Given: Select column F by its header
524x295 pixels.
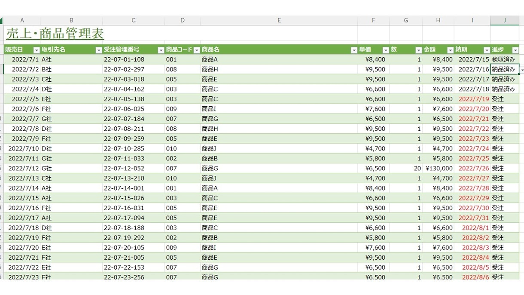Looking at the screenshot, I should 374,20.
